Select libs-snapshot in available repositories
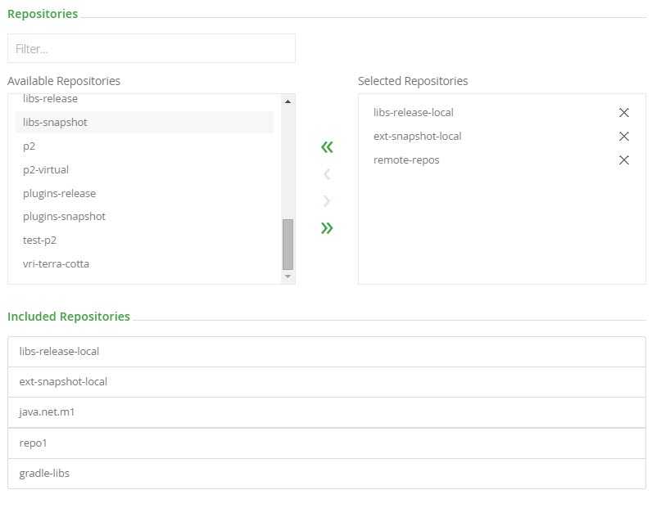 (x=56, y=123)
